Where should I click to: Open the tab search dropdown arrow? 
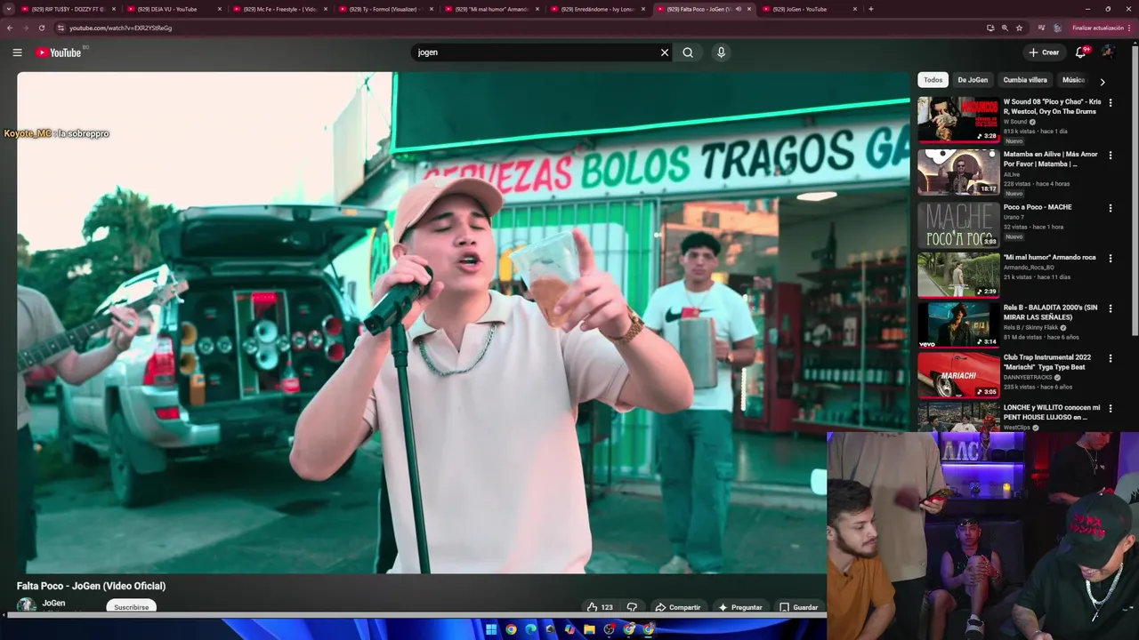pyautogui.click(x=9, y=9)
